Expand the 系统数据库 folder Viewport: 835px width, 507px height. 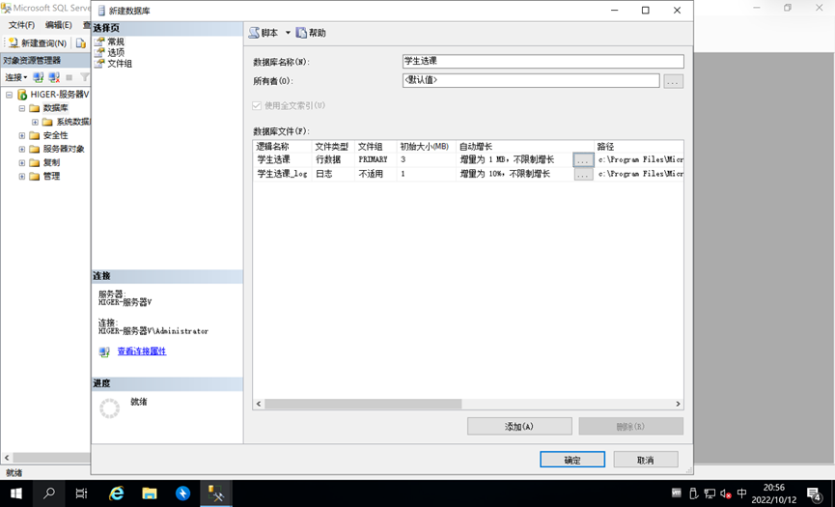(x=35, y=122)
